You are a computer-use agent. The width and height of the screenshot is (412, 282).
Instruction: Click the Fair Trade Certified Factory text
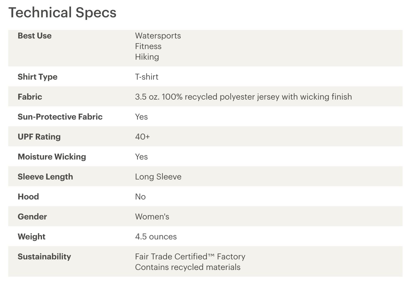(x=190, y=257)
